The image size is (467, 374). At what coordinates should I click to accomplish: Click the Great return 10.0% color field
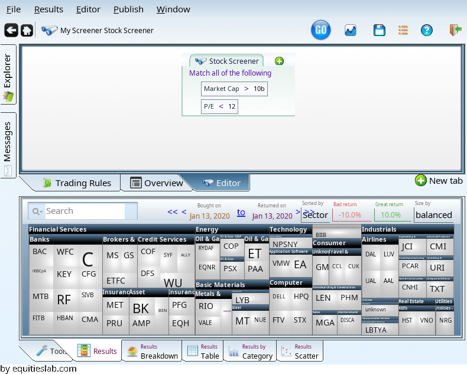(x=393, y=215)
